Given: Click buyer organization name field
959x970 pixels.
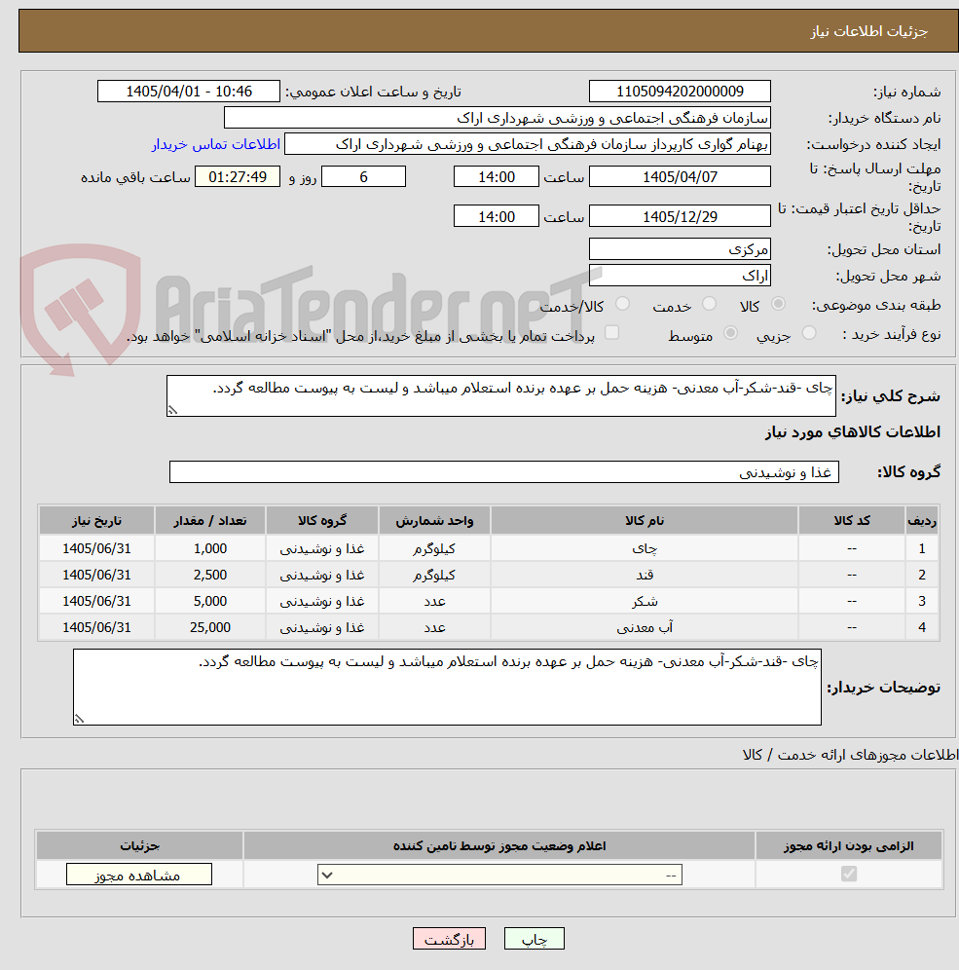Looking at the screenshot, I should tap(498, 118).
